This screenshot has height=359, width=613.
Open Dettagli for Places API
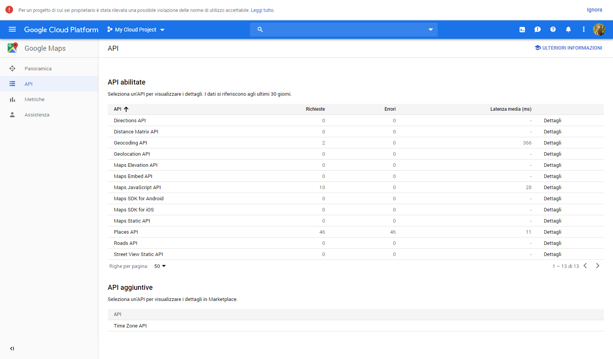pos(553,232)
